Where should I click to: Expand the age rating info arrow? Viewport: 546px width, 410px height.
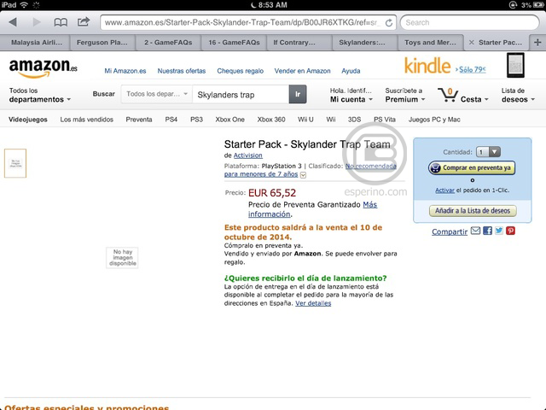[x=303, y=175]
